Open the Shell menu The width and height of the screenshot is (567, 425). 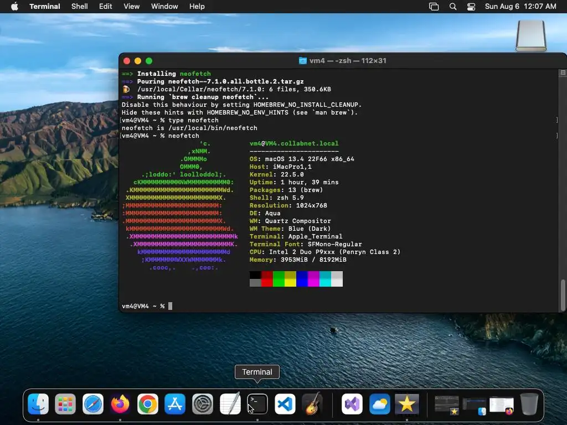click(x=80, y=7)
